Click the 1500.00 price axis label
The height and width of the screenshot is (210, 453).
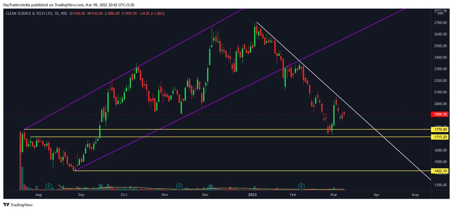click(440, 162)
